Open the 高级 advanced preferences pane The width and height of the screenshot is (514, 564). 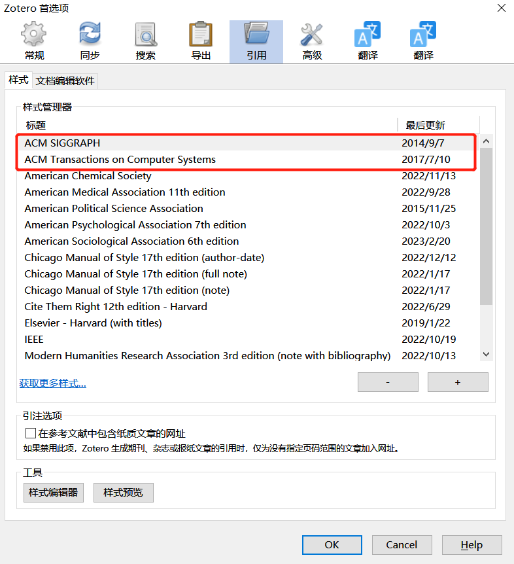click(312, 41)
